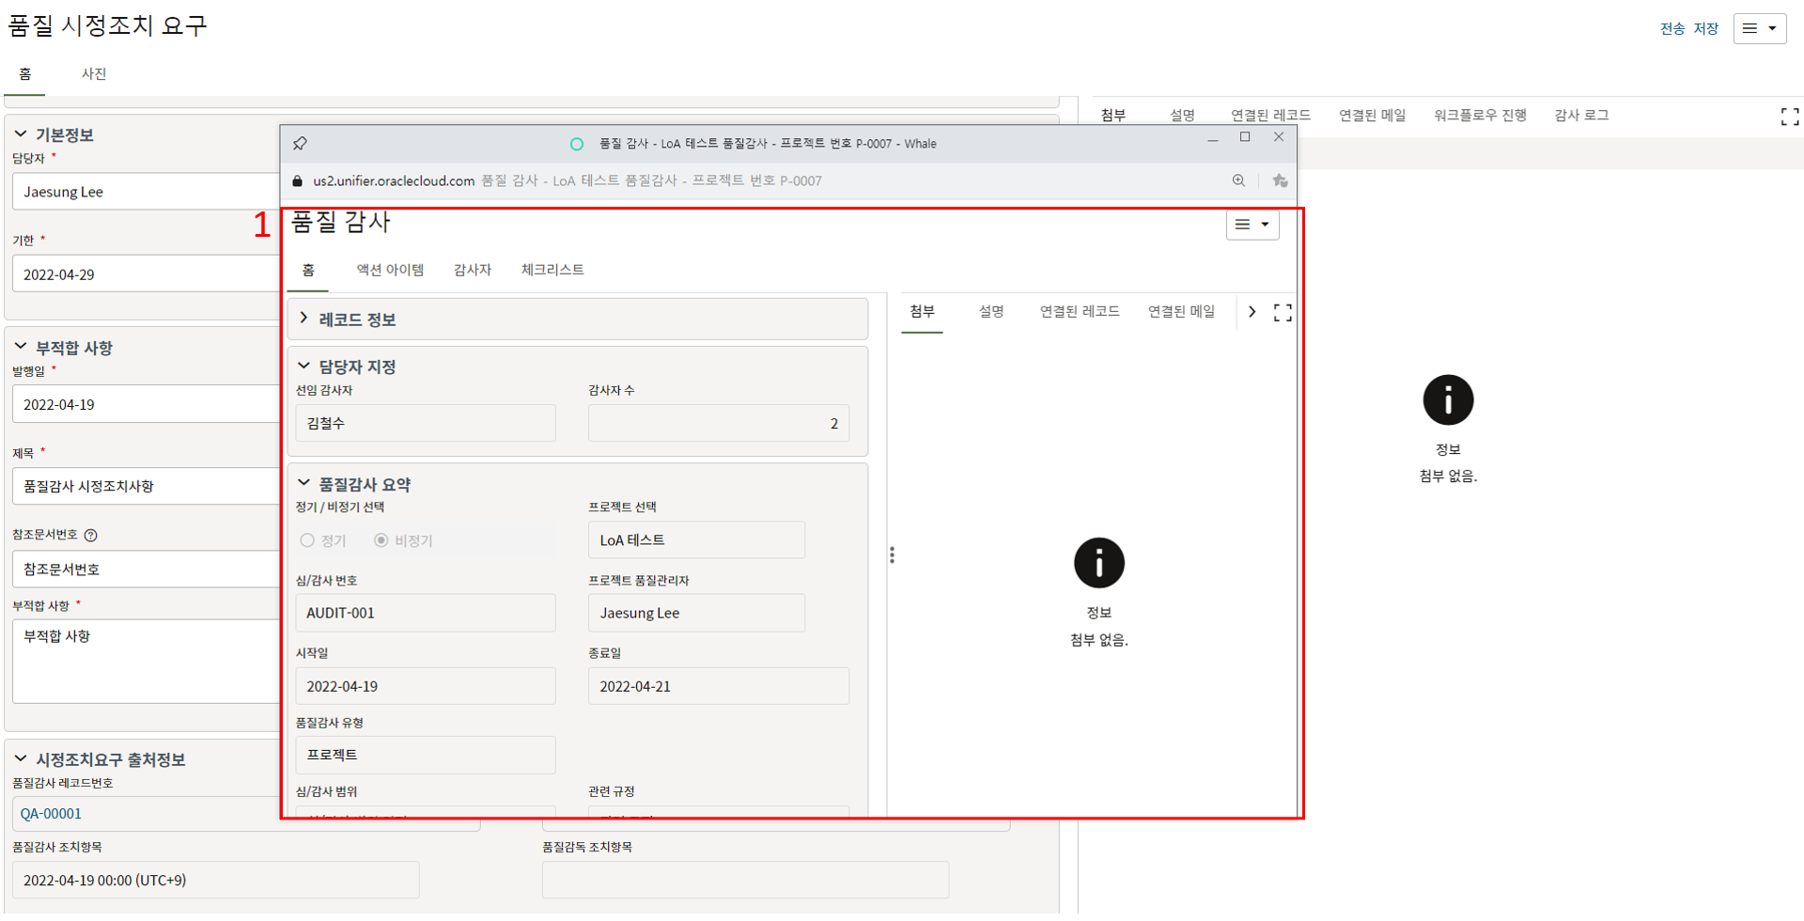Open the QA-00001 record link
Screen dimensions: 1804x921
(52, 814)
